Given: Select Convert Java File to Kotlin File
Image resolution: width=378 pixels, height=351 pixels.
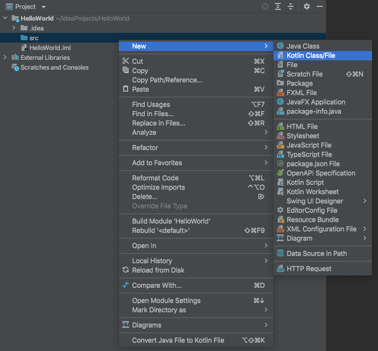Looking at the screenshot, I should (x=196, y=340).
